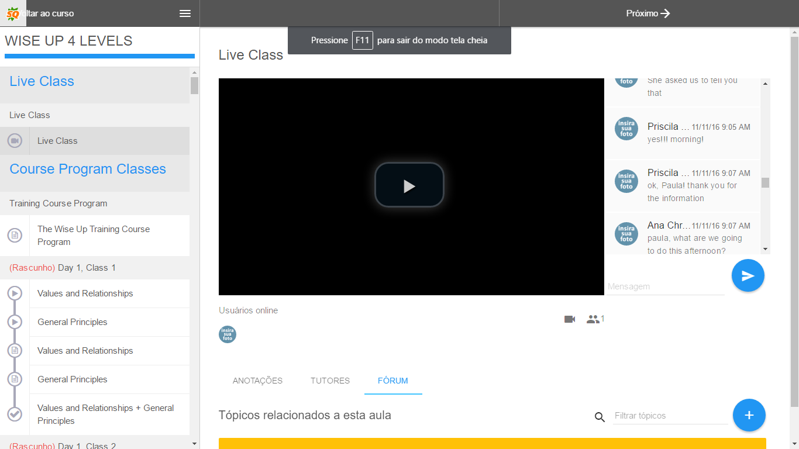Click the SQ logo icon
Screen dimensions: 799x449
13,13
